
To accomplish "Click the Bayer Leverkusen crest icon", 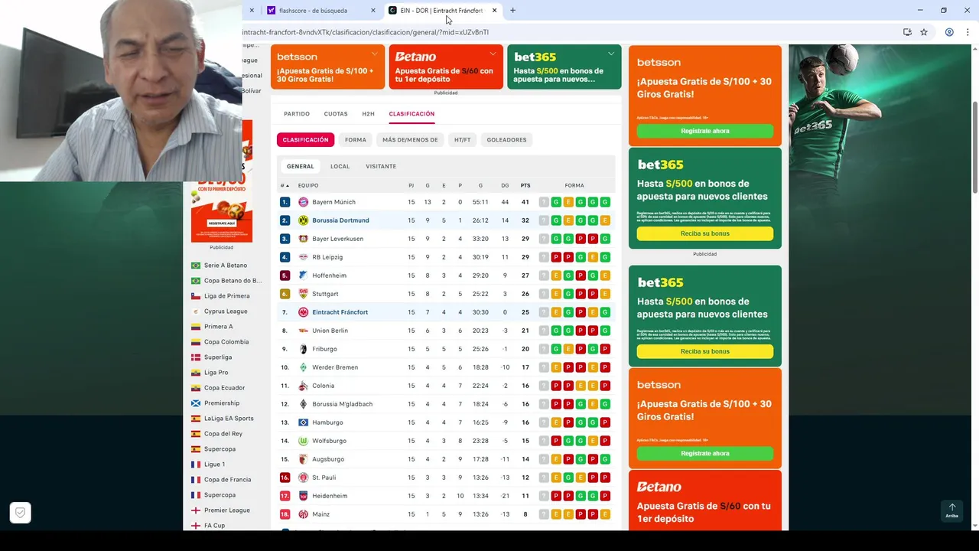I will [303, 239].
